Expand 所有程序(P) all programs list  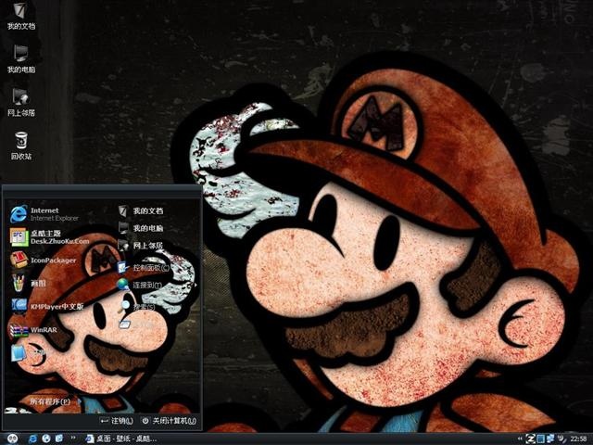click(56, 401)
